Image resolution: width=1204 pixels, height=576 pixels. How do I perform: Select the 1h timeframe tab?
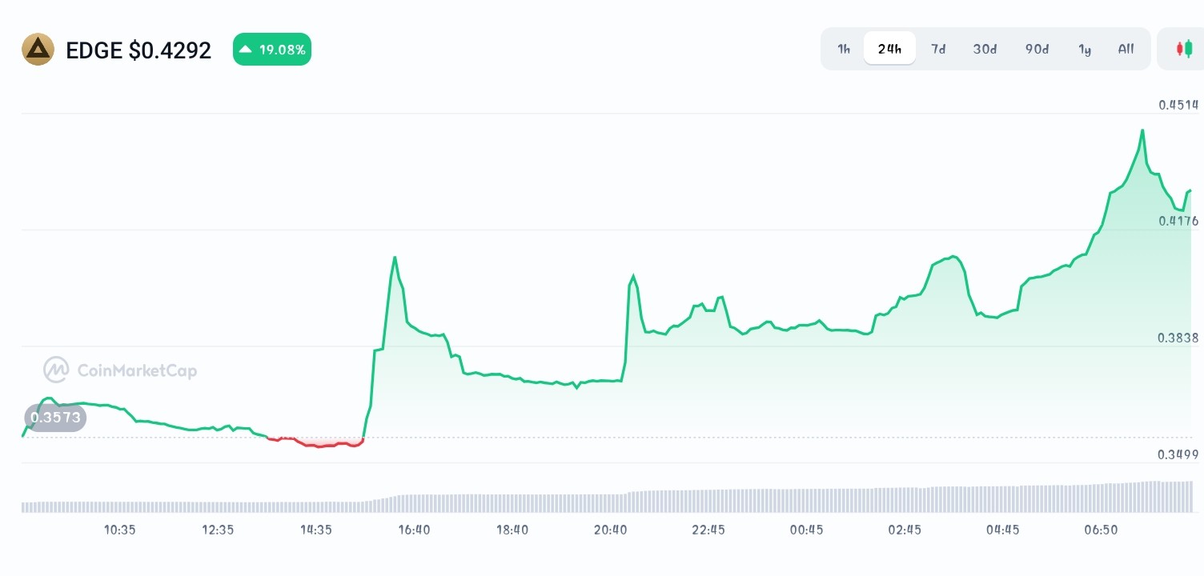(x=844, y=49)
